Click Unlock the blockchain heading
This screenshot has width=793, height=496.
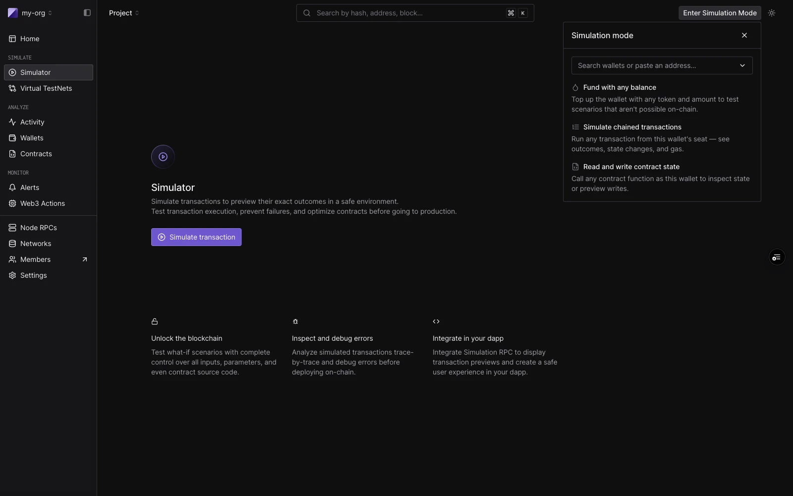point(187,338)
